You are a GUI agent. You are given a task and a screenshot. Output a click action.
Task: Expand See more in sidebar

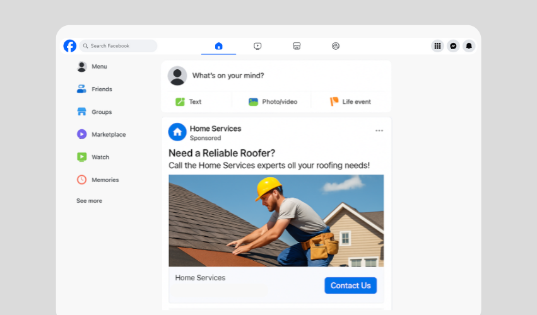click(89, 201)
